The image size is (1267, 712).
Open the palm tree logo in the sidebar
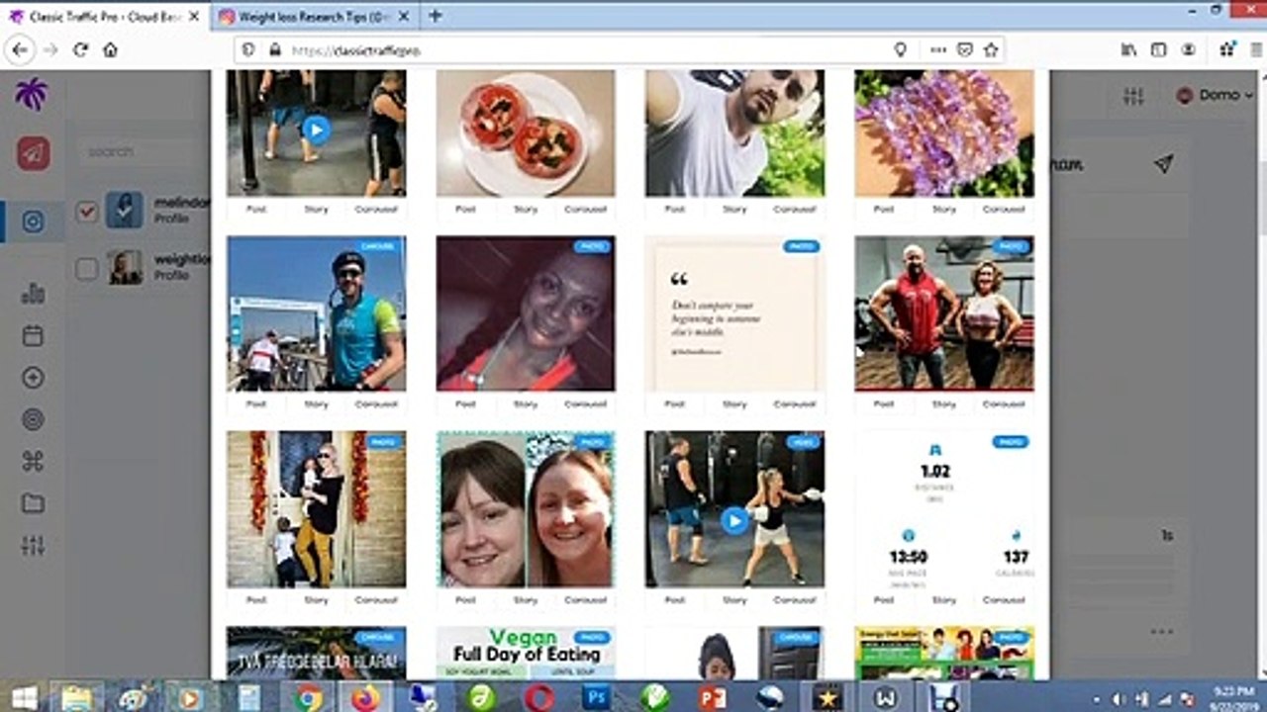click(x=32, y=95)
